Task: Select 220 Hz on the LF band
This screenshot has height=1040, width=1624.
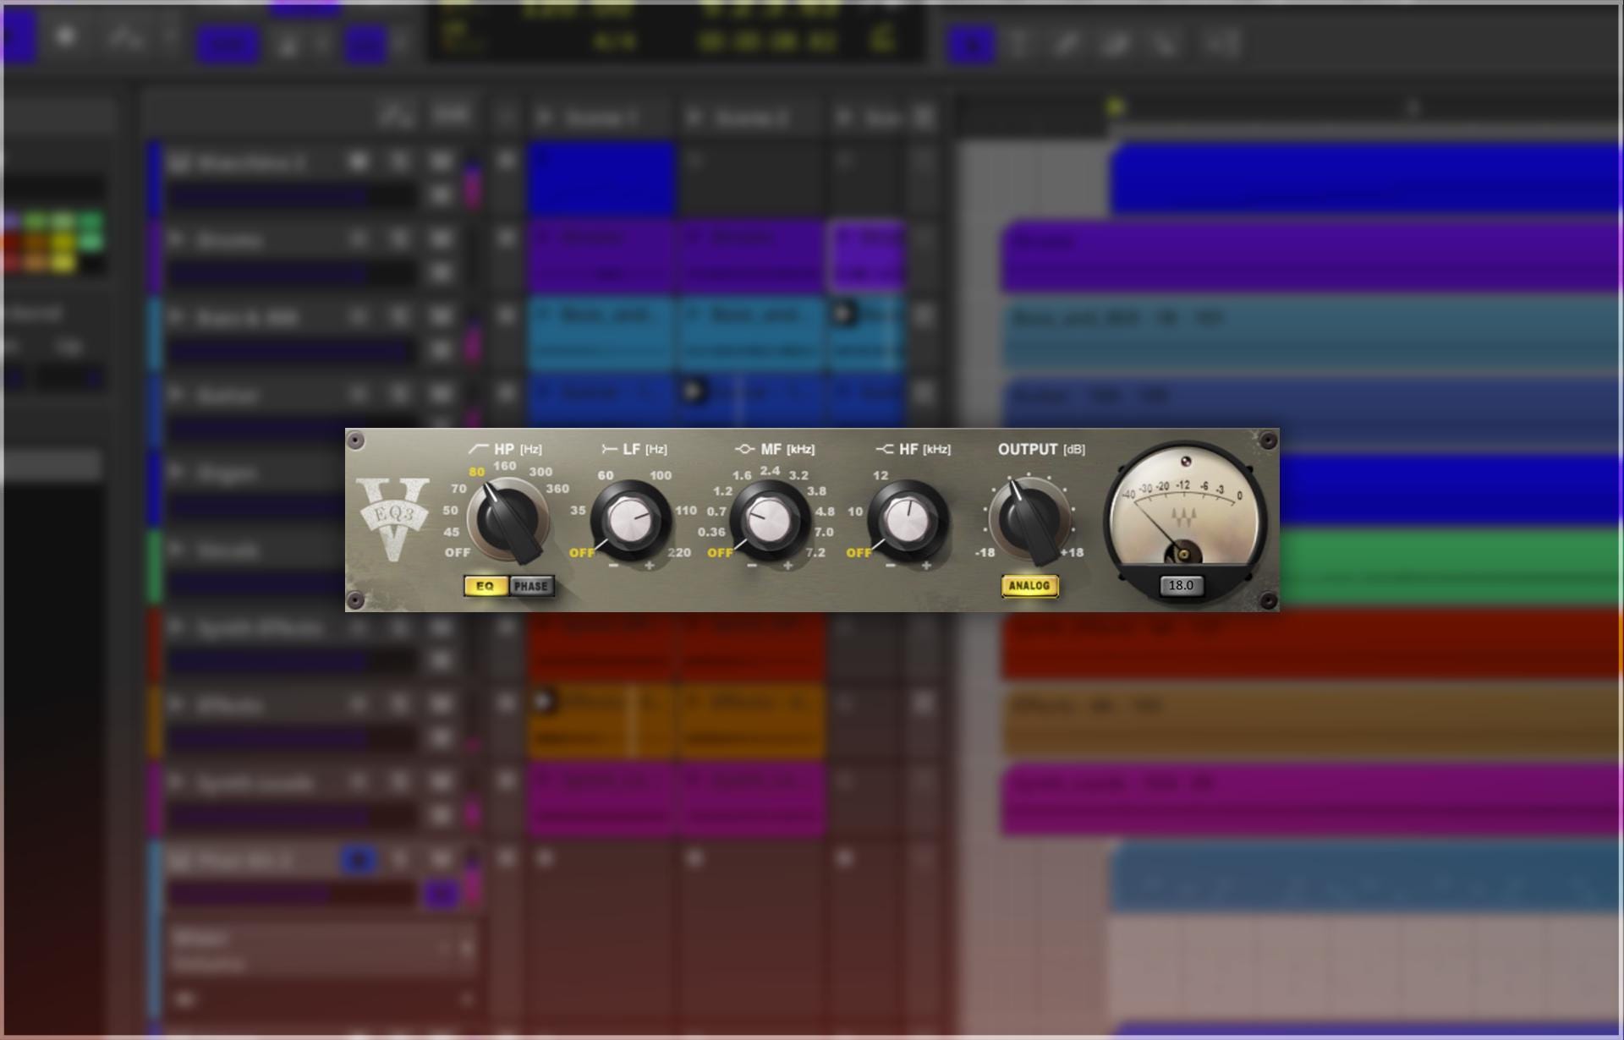Action: (x=679, y=552)
